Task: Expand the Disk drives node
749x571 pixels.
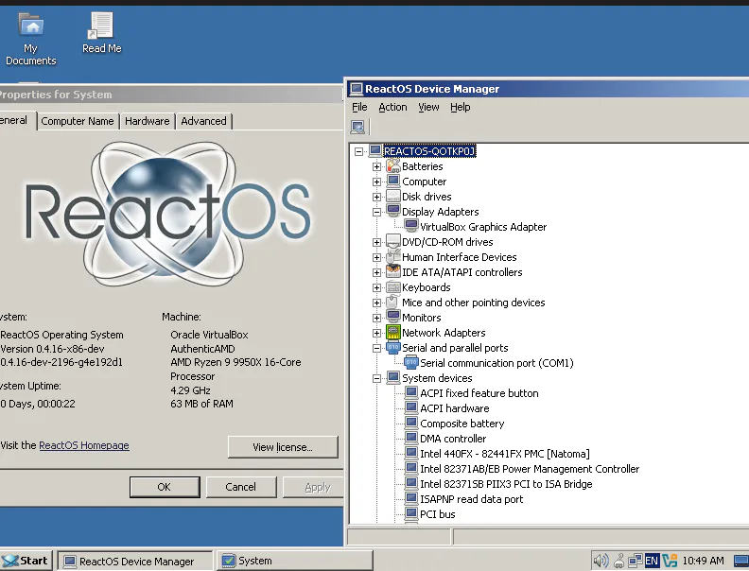Action: tap(377, 197)
